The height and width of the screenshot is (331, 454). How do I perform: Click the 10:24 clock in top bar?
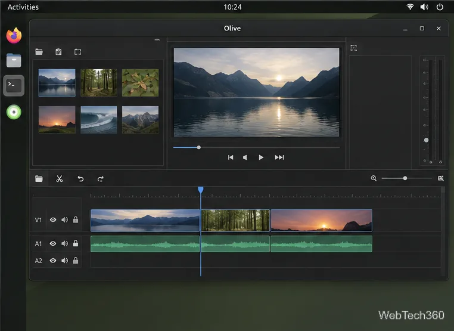tap(232, 7)
